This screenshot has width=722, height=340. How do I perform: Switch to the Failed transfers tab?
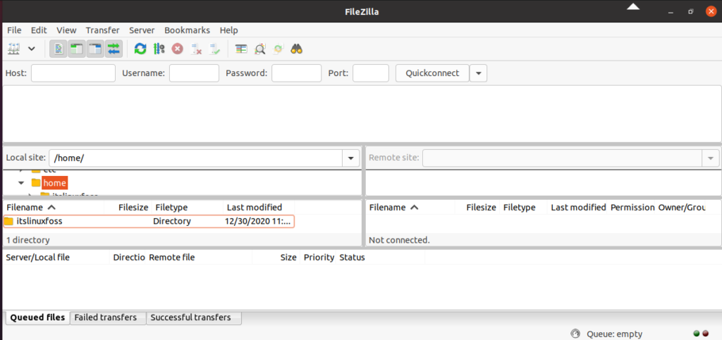point(108,317)
